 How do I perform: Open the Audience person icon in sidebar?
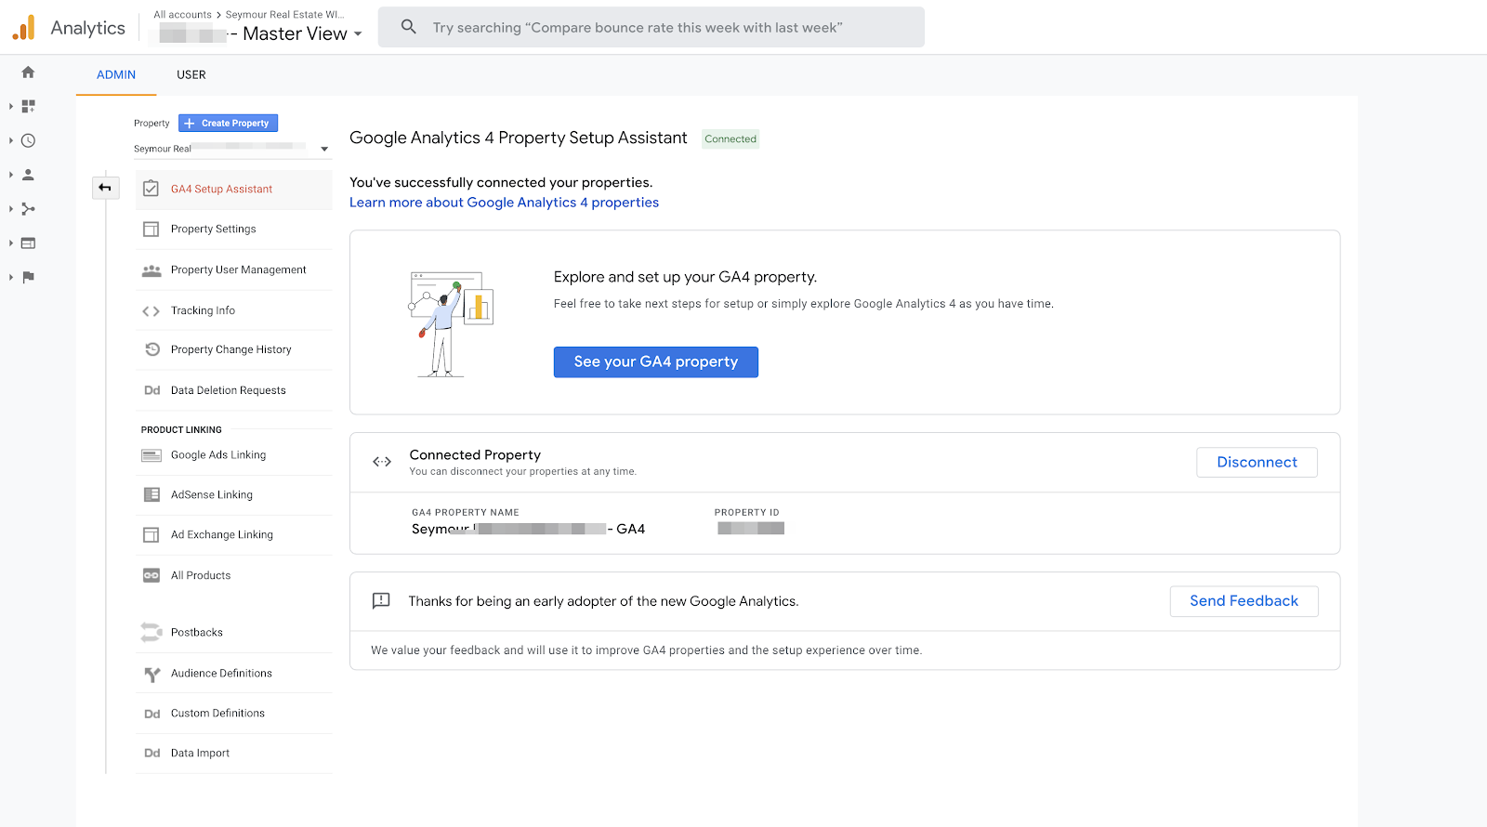28,175
